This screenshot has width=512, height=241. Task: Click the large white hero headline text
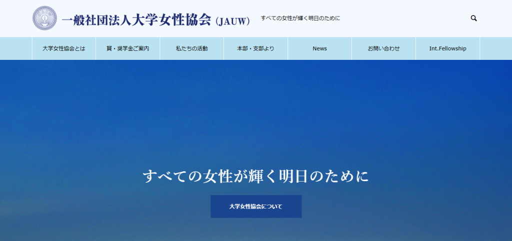tap(255, 177)
